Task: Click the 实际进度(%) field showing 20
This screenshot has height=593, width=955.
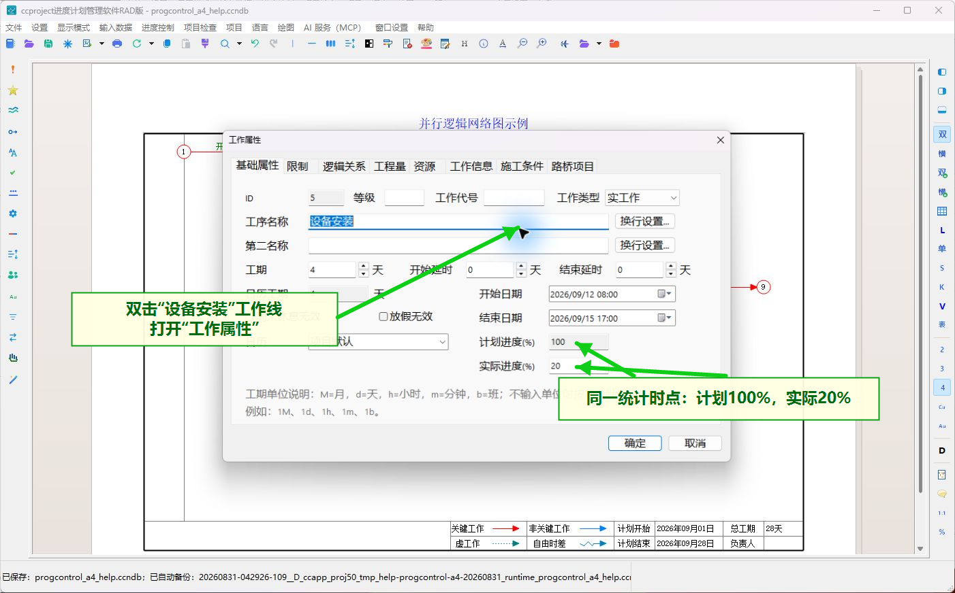Action: pyautogui.click(x=579, y=366)
